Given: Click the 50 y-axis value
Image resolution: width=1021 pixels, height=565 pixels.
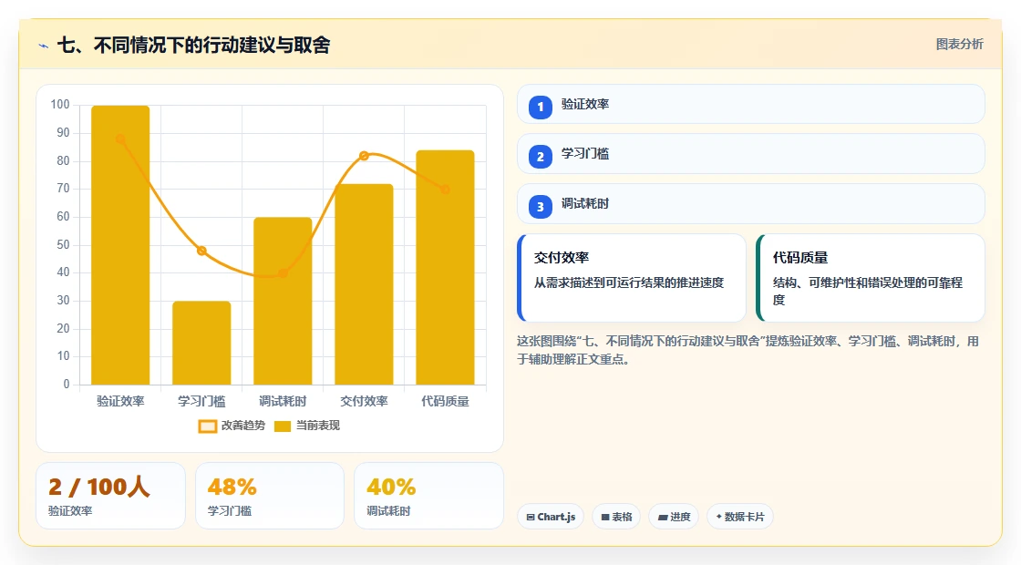Looking at the screenshot, I should click(63, 245).
